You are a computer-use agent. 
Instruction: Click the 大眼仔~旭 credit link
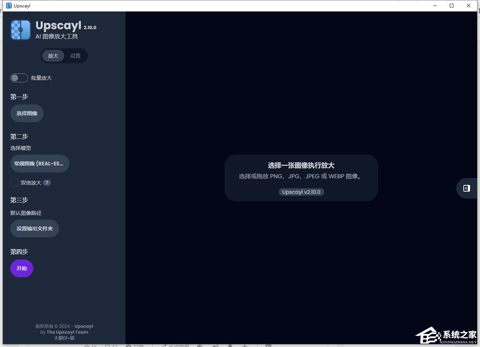click(64, 338)
